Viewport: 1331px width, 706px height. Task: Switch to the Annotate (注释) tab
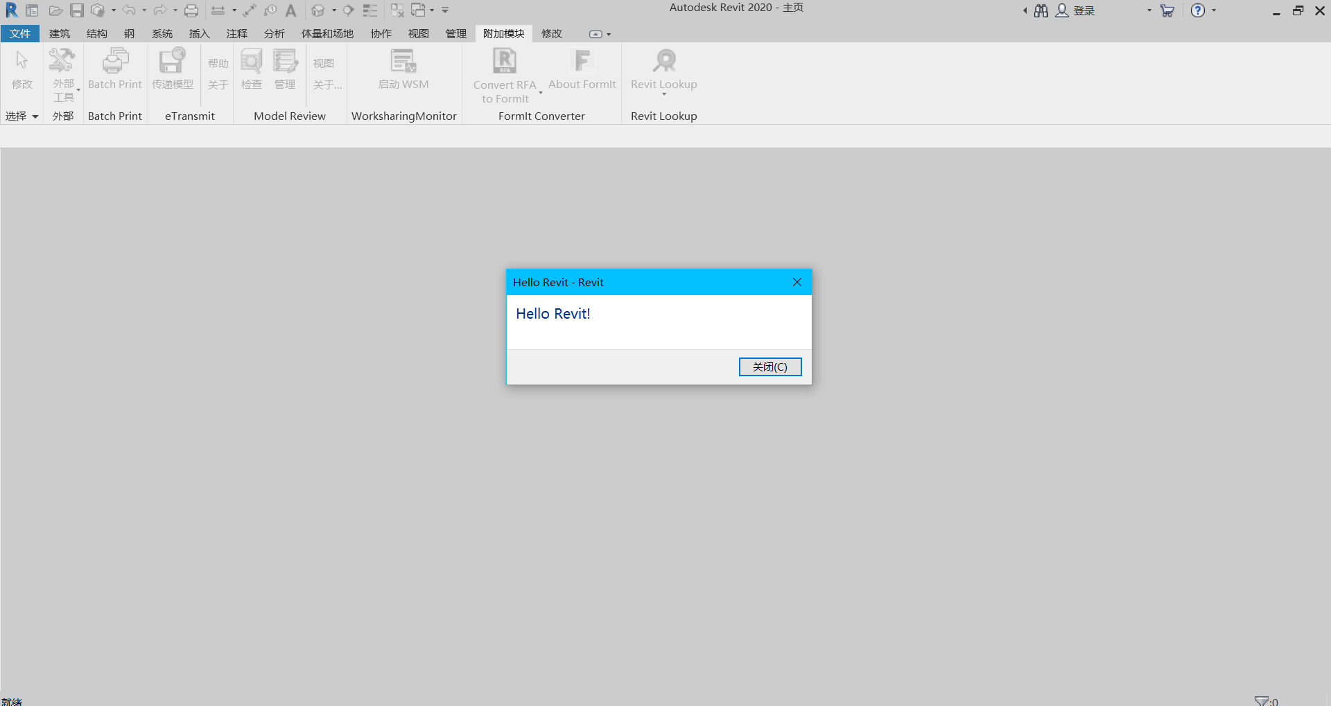pyautogui.click(x=236, y=33)
